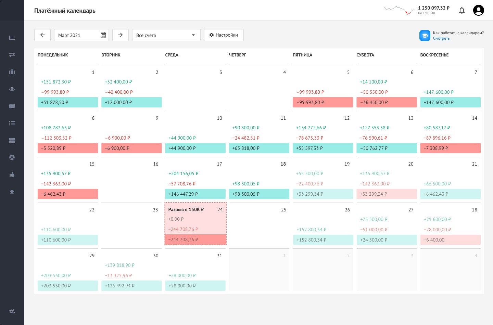Open the calendar picker in Март 2021 field

103,35
